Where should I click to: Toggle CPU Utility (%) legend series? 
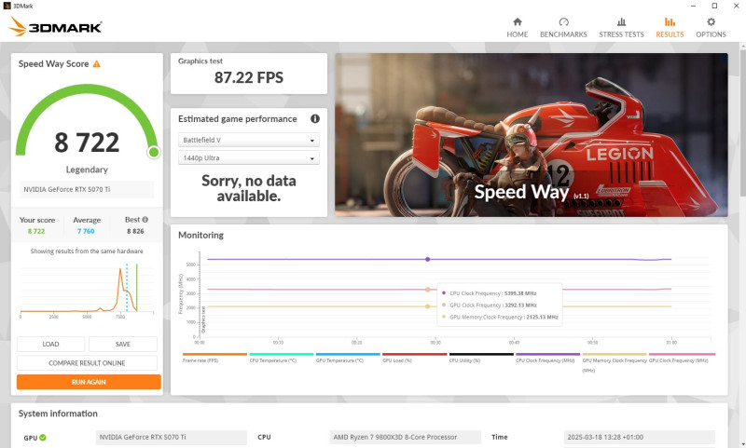481,358
